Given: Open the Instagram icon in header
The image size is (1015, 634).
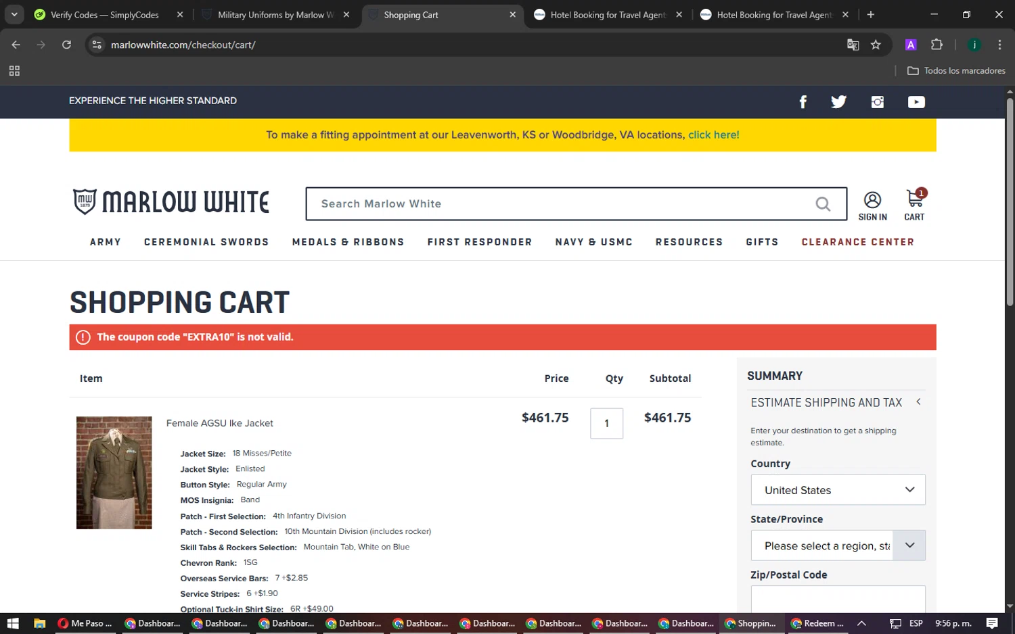Looking at the screenshot, I should coord(878,102).
